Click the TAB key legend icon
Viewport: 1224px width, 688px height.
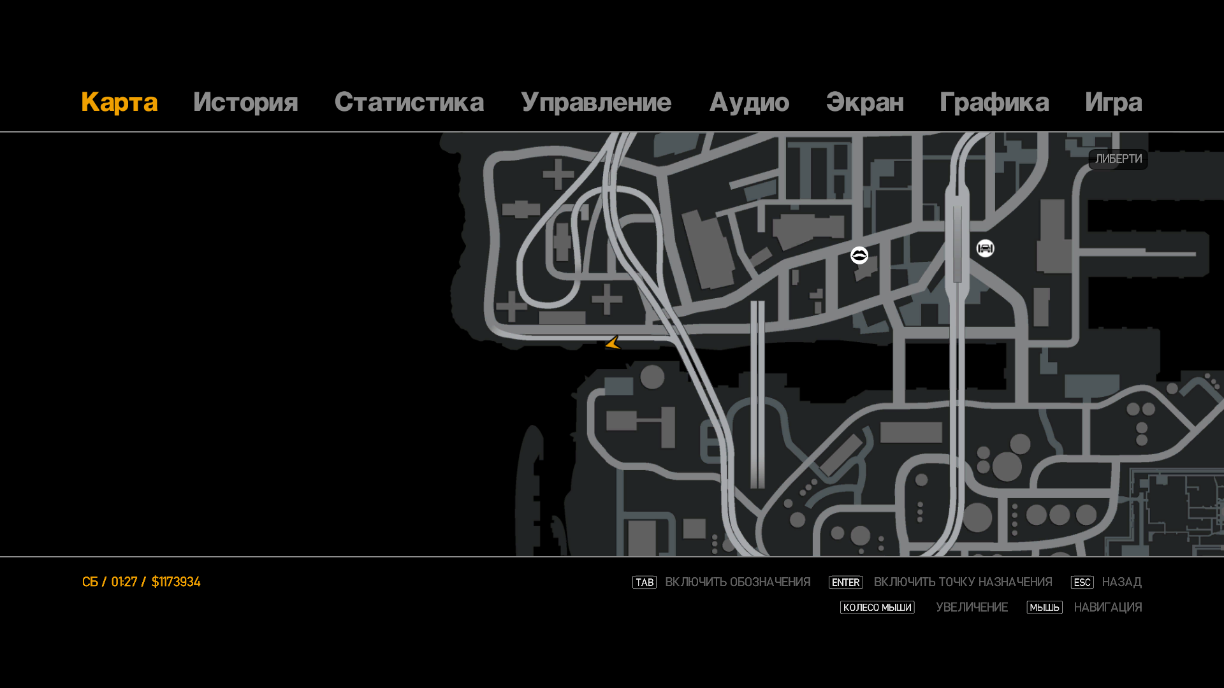click(644, 582)
